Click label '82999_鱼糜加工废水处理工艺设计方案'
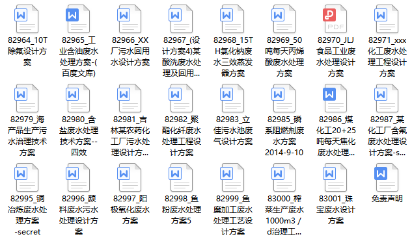Image resolution: width=412 pixels, height=241 pixels. [x=233, y=215]
